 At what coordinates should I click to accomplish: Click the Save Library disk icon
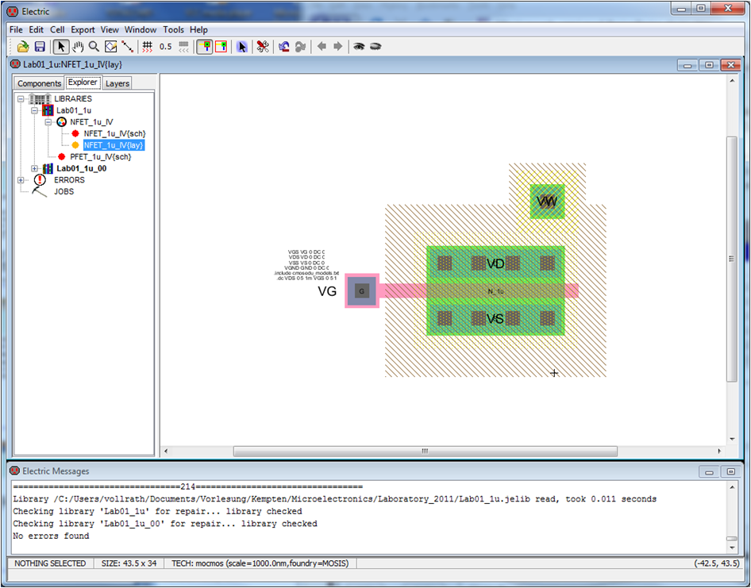40,47
